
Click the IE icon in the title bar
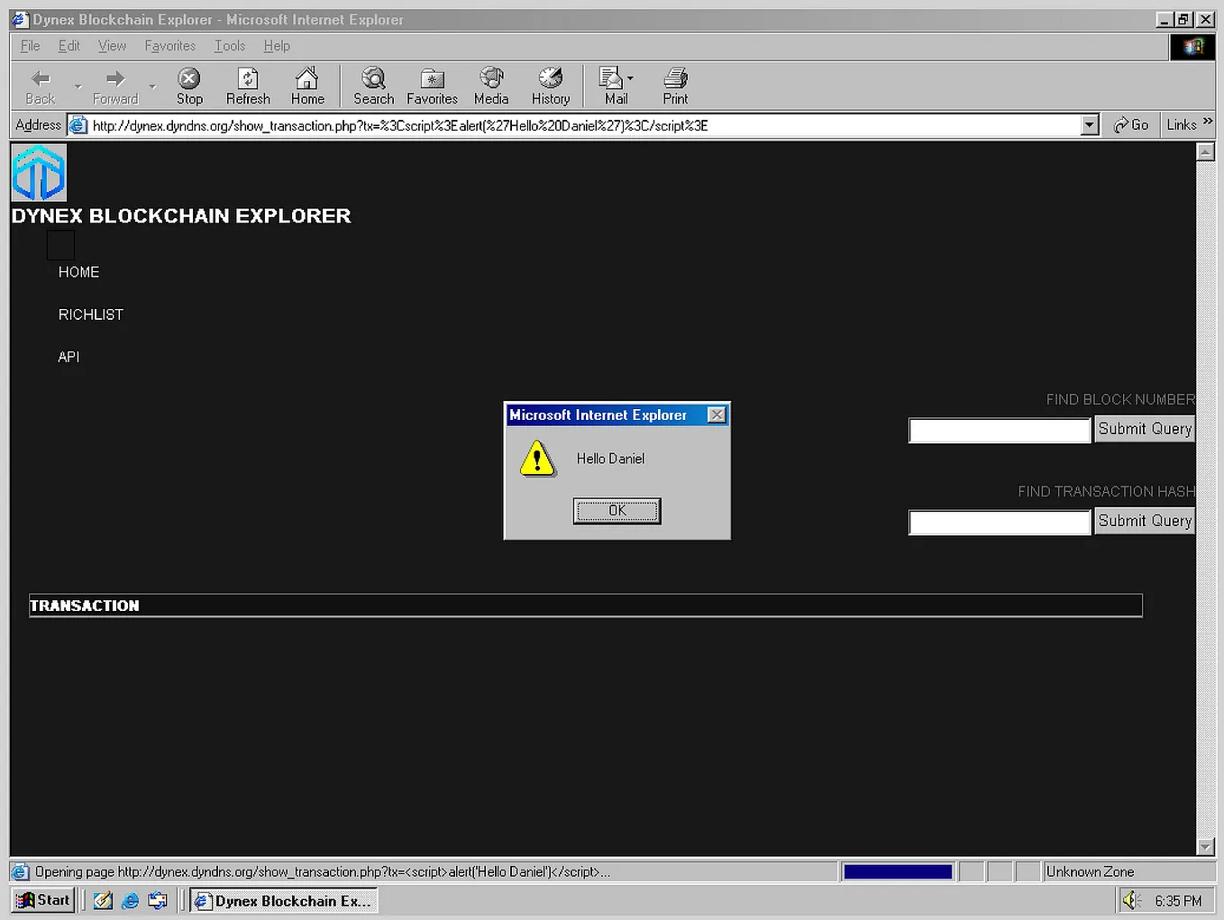20,19
